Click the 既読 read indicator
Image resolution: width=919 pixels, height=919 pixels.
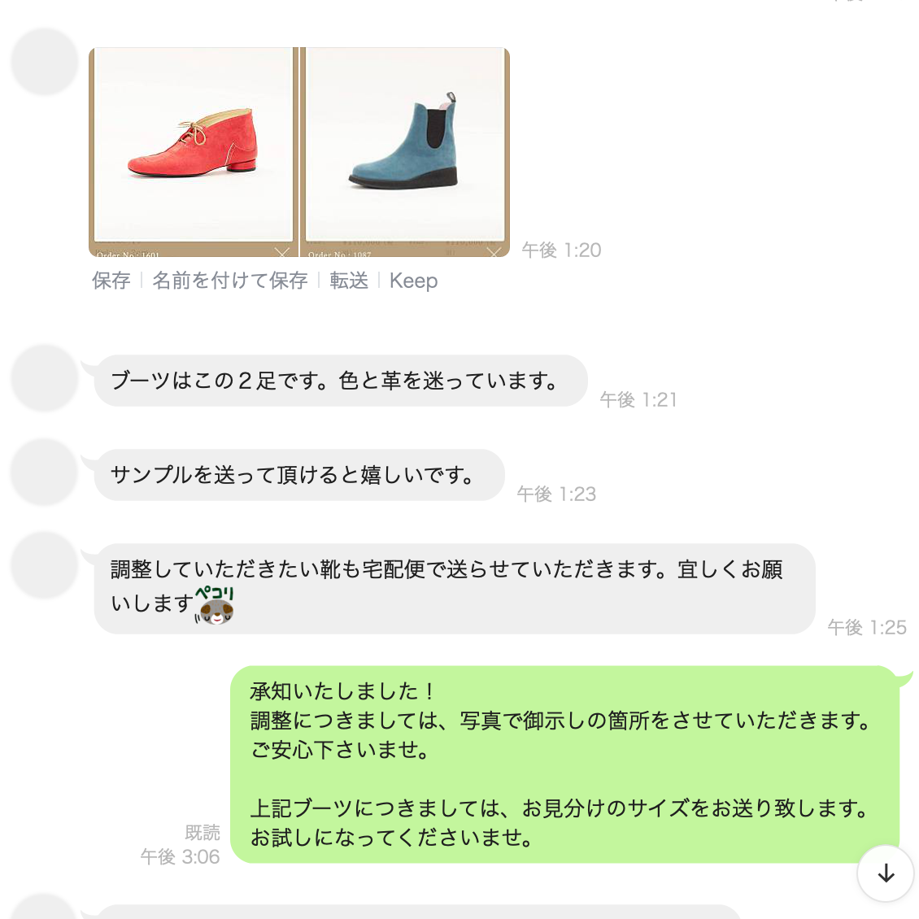[203, 832]
